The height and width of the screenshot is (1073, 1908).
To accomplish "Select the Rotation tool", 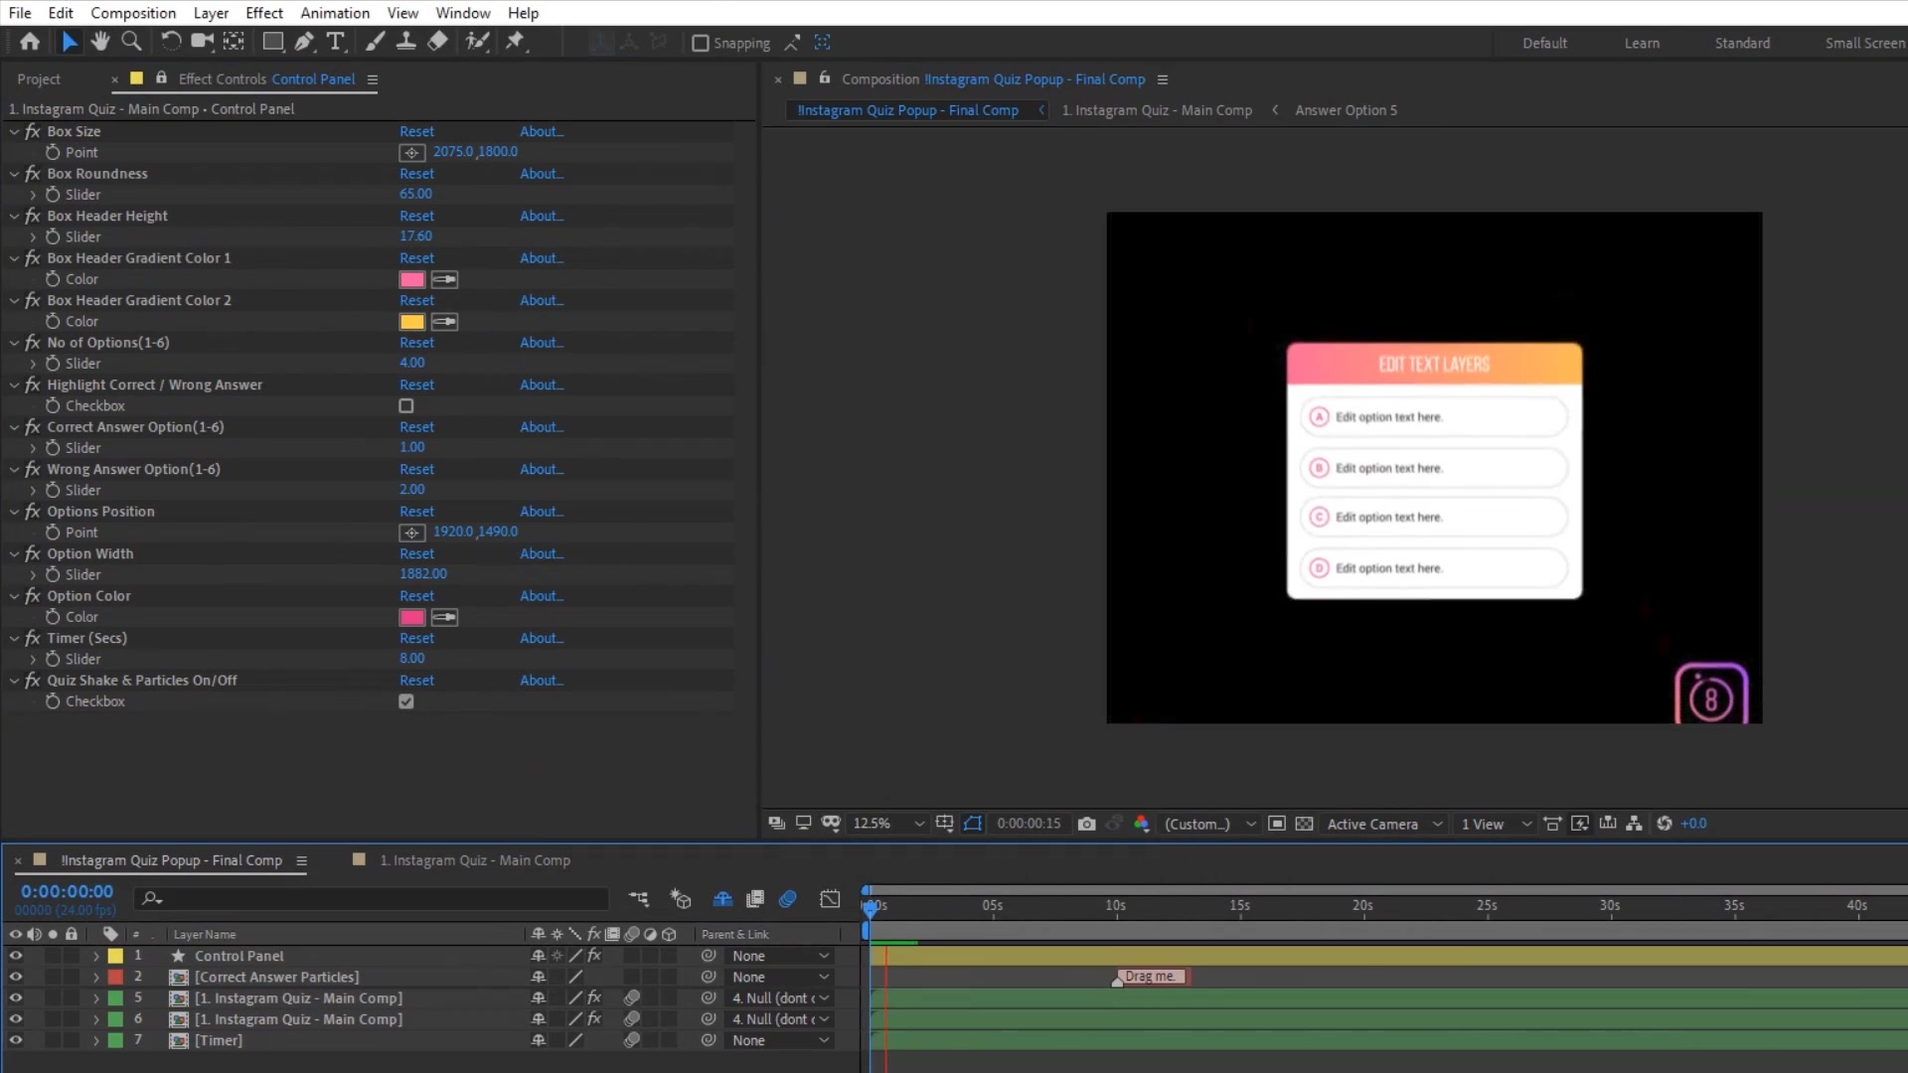I will pos(170,42).
